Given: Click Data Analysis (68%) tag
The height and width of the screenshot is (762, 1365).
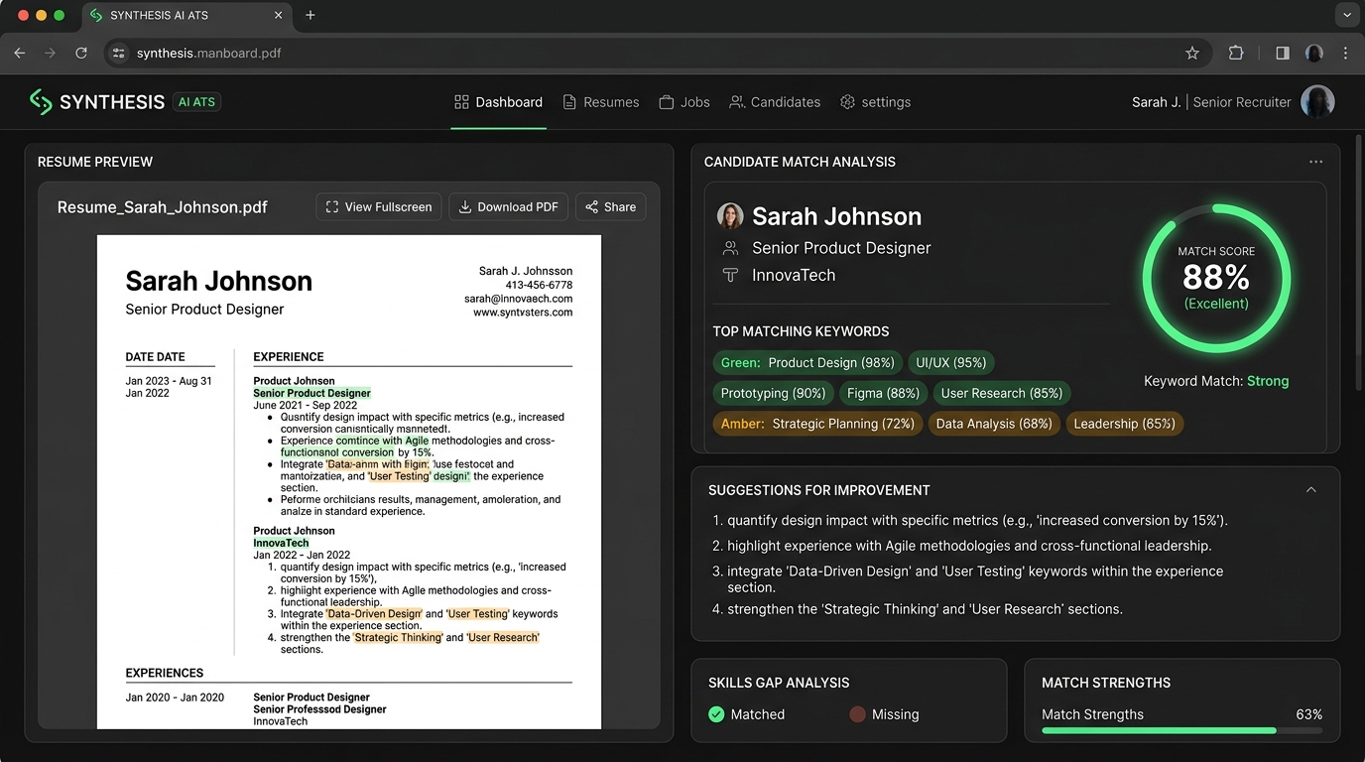Looking at the screenshot, I should click(994, 424).
